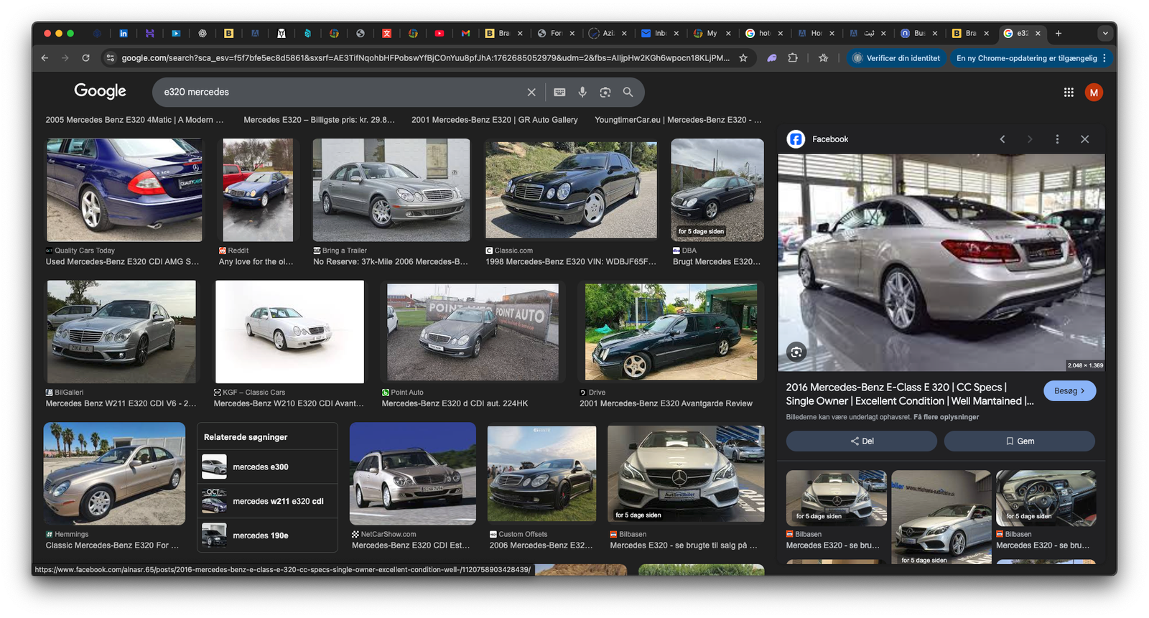The width and height of the screenshot is (1149, 618).
Task: Search inside the image with the lens overlay
Action: click(796, 352)
